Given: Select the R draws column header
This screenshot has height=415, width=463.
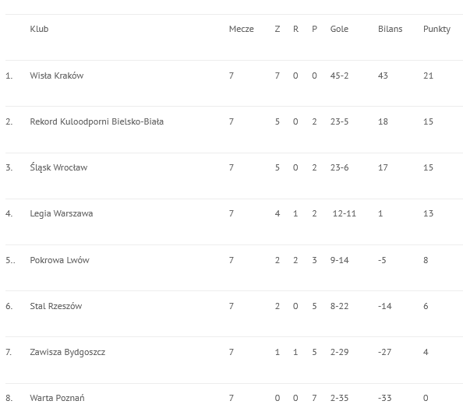Looking at the screenshot, I should (x=295, y=29).
